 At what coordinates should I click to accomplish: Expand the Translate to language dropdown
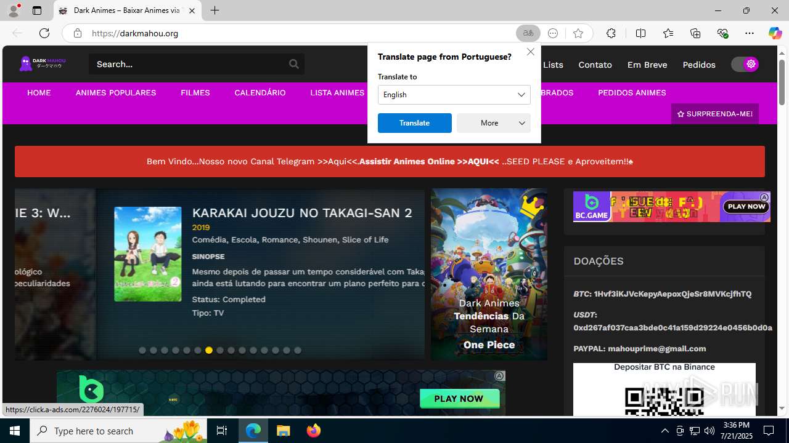coord(454,95)
